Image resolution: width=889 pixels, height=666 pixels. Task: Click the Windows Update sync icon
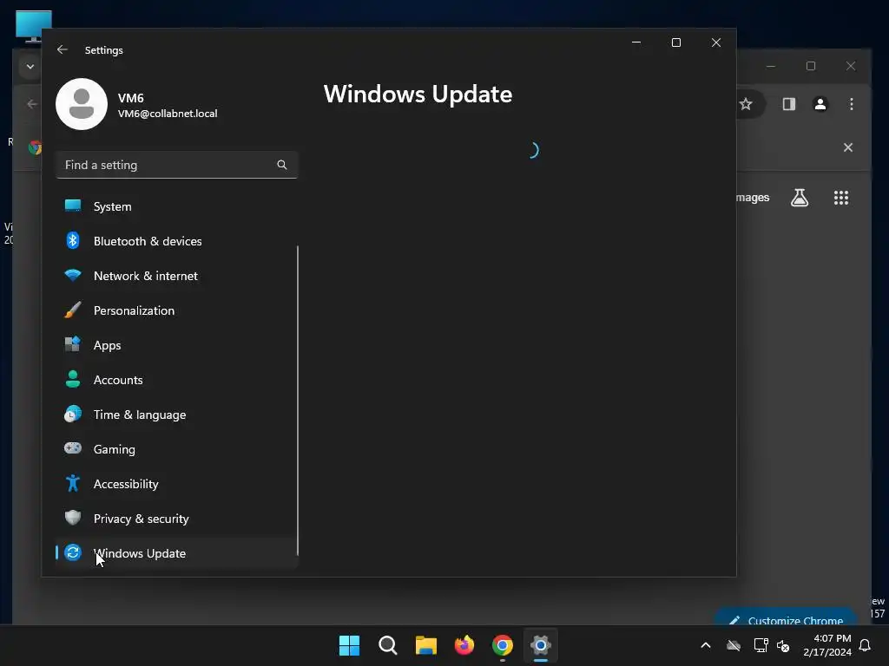tap(73, 552)
